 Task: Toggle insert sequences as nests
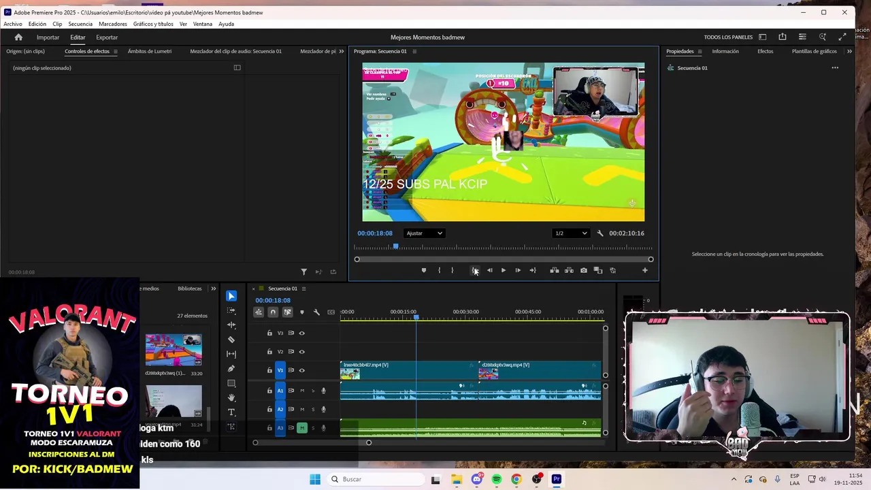[259, 312]
